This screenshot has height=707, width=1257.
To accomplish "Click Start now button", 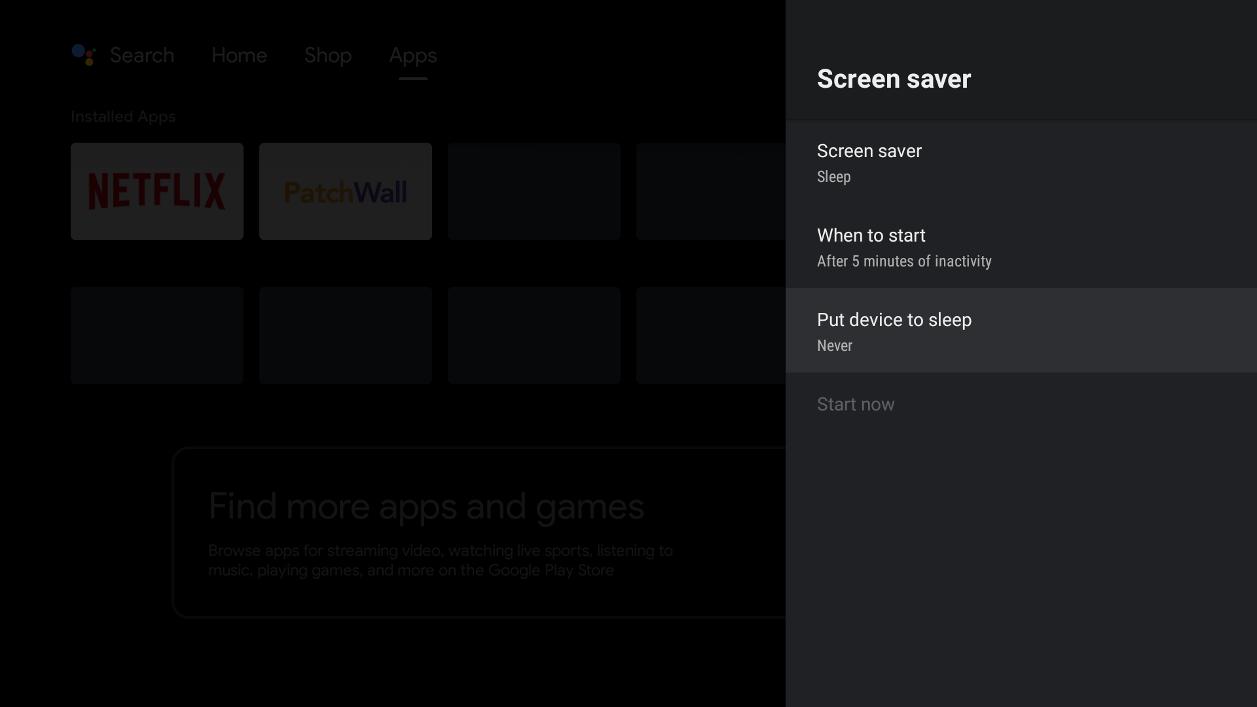I will pos(856,404).
